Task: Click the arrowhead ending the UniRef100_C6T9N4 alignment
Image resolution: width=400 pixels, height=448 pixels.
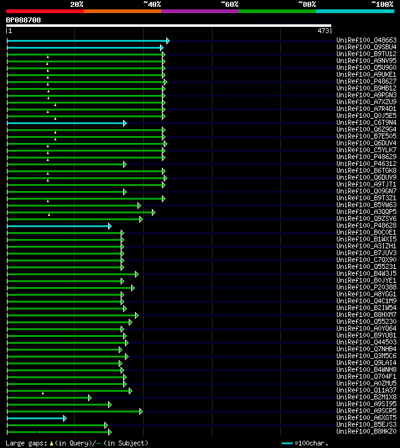Action: click(125, 123)
